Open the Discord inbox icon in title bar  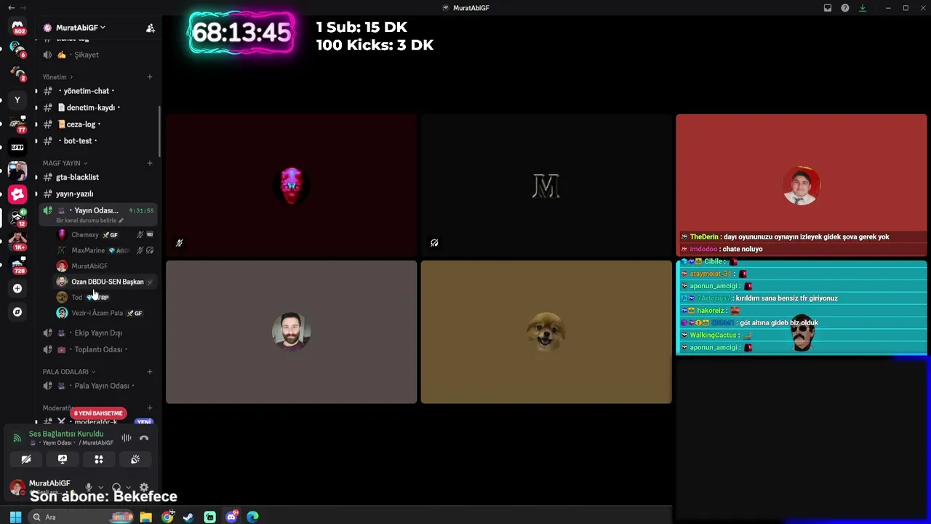(x=828, y=8)
